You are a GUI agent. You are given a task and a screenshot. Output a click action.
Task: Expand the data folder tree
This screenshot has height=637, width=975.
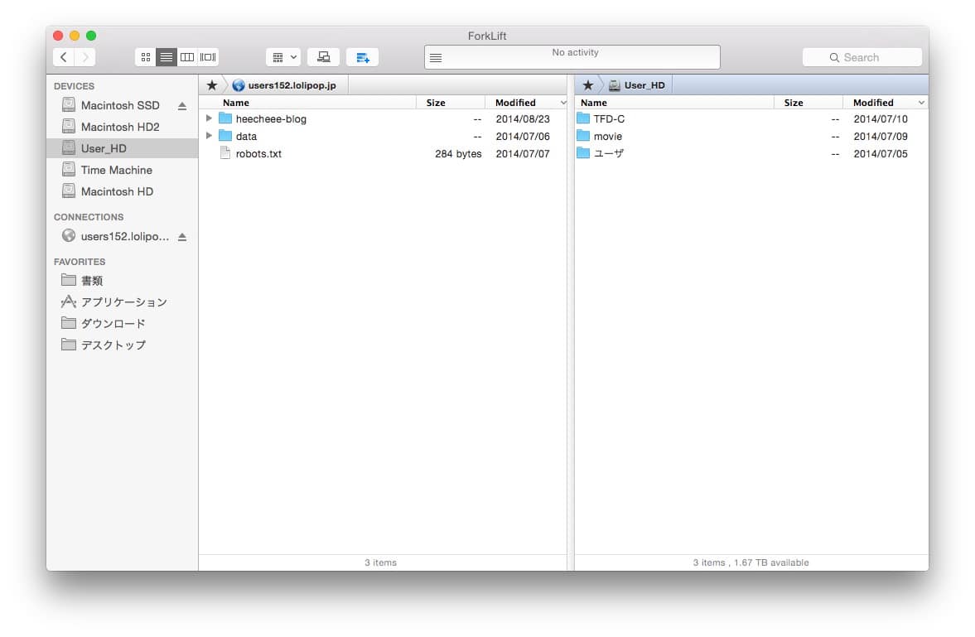click(x=210, y=136)
